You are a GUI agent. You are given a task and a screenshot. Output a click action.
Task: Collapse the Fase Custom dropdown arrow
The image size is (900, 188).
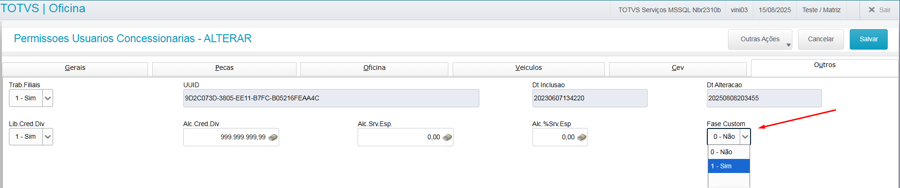(x=745, y=137)
